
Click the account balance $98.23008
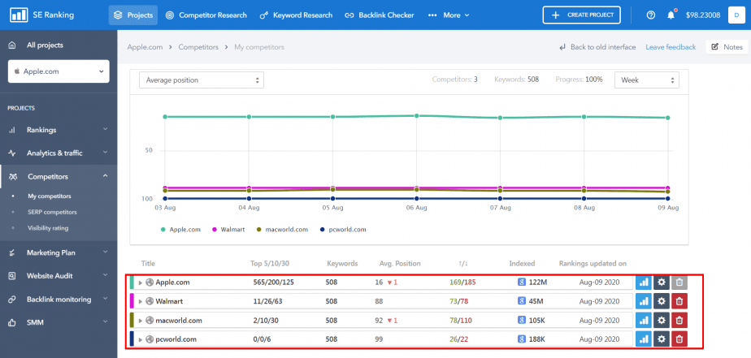click(x=703, y=15)
